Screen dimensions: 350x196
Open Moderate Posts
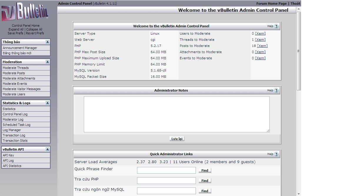[x=26, y=73]
